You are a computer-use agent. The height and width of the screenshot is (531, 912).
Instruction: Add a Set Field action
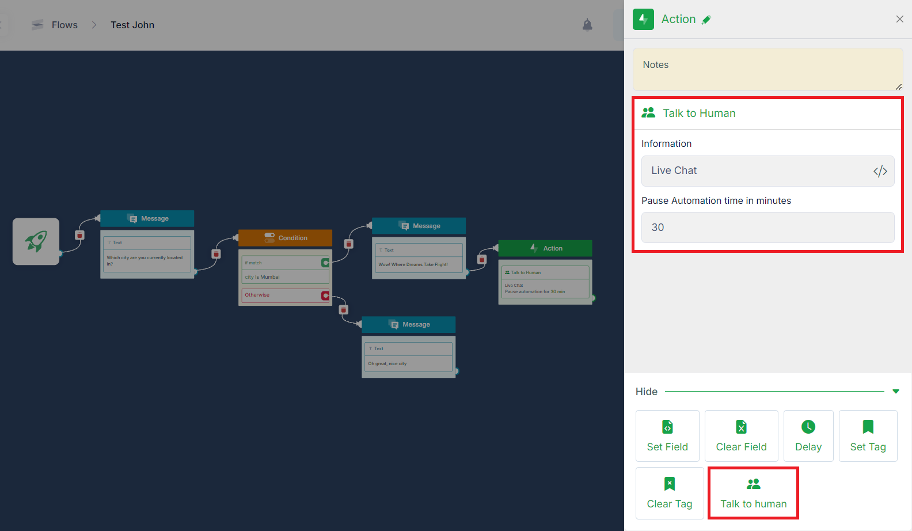click(x=667, y=436)
